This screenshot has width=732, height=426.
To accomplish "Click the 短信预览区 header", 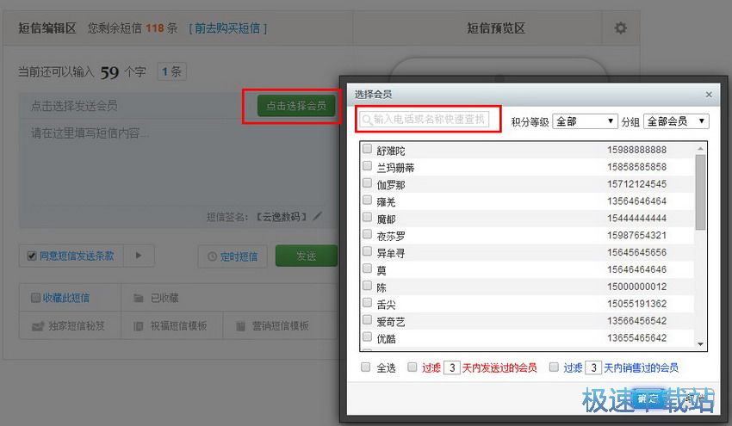I will (x=496, y=28).
